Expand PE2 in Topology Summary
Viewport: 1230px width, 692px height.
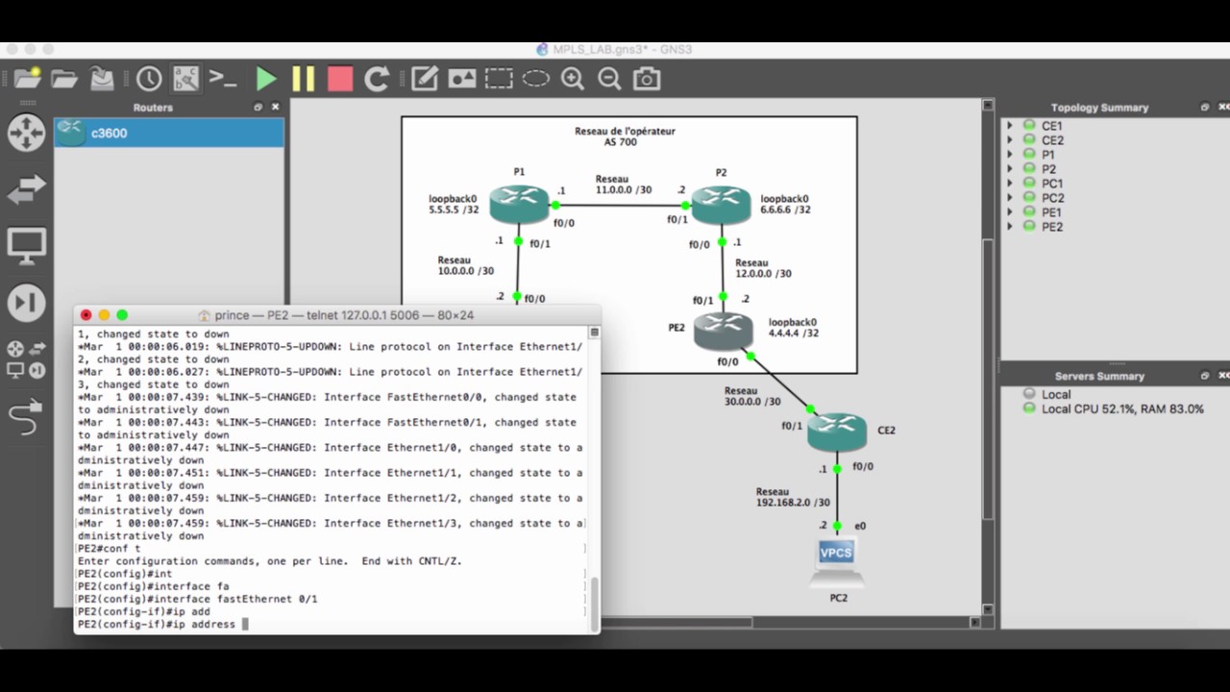pyautogui.click(x=1010, y=227)
